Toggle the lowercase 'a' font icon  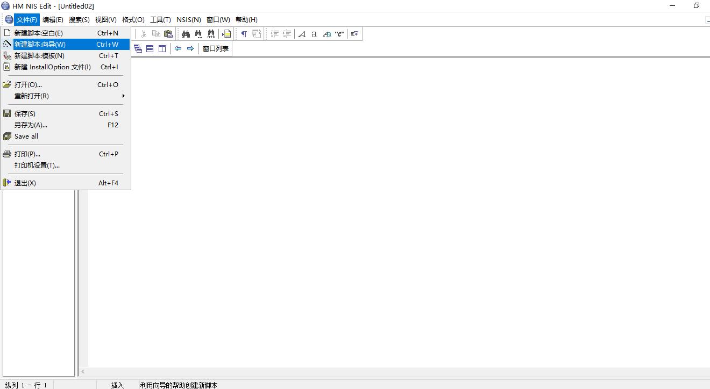coord(314,34)
